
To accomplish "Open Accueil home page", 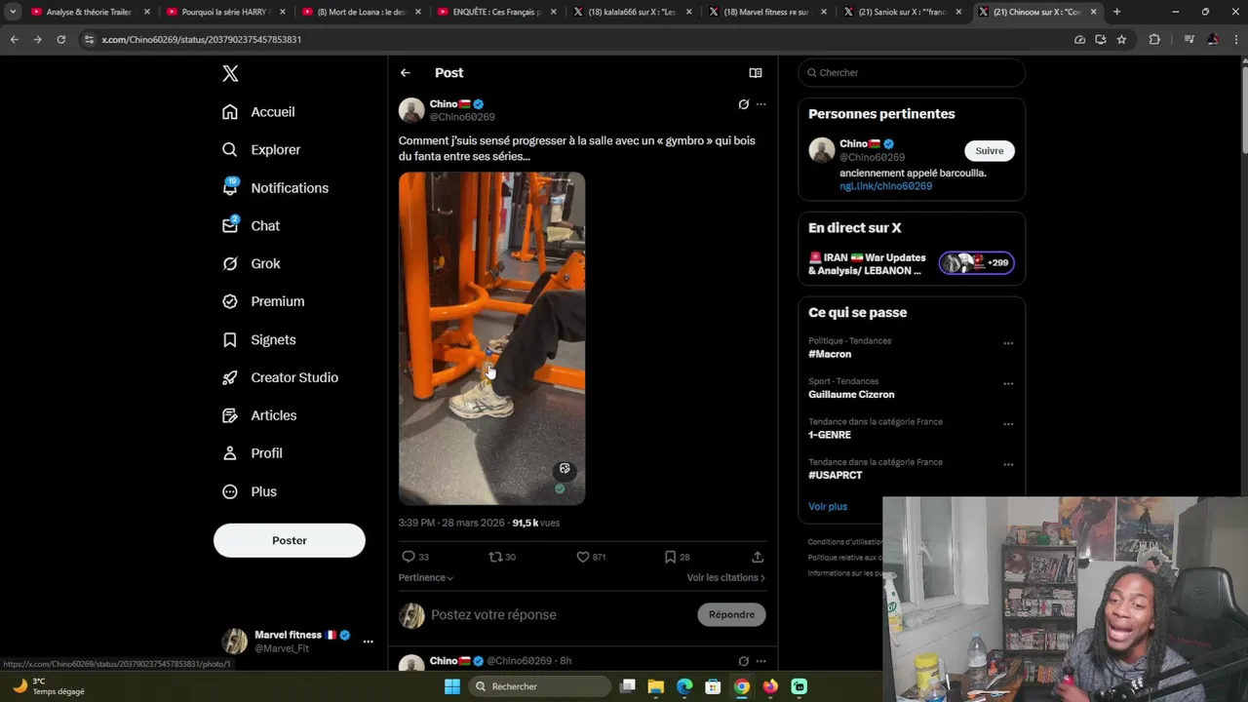I will tap(258, 112).
